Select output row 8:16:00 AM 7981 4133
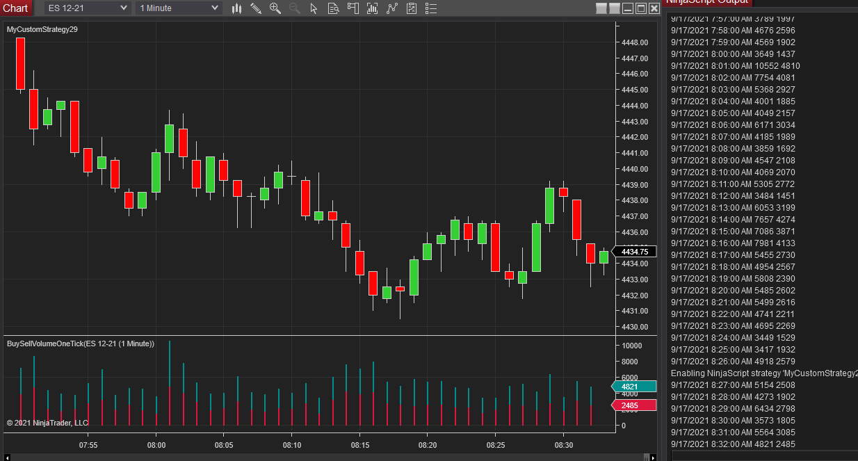 point(733,243)
